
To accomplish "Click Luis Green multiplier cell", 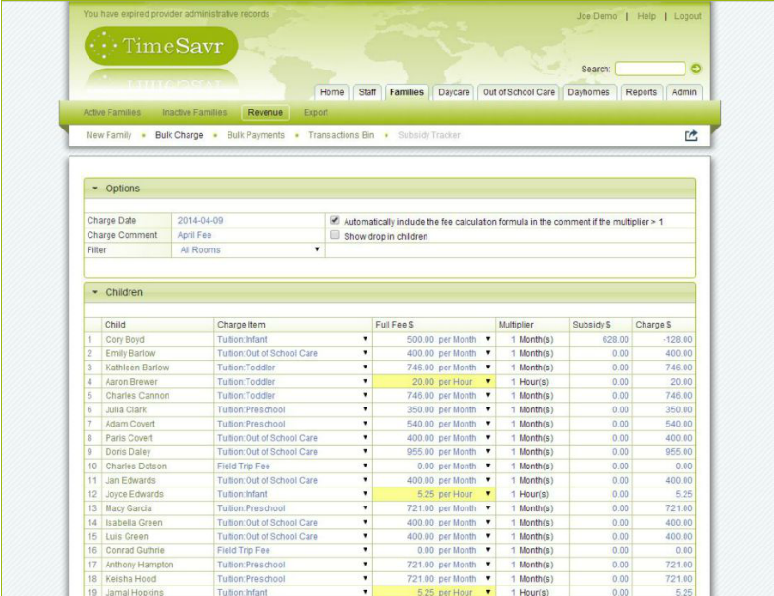I will [x=532, y=536].
